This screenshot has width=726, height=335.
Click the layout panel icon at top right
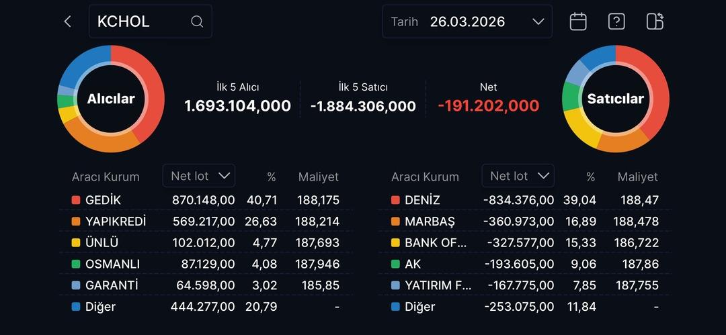(655, 21)
